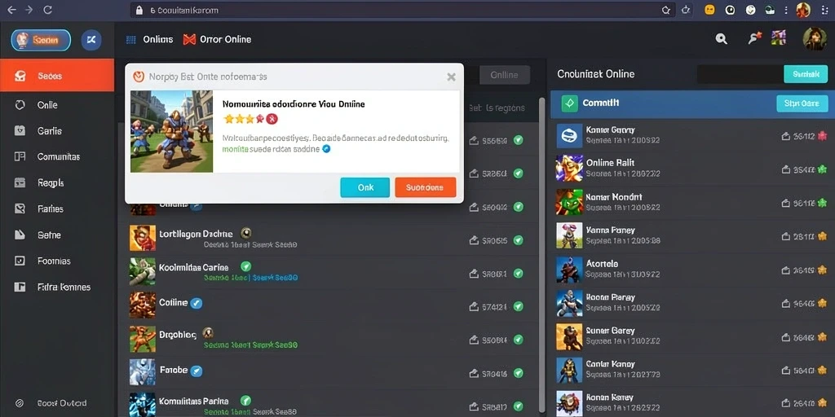
Task: Open the Sunar Garey entry
Action: [x=692, y=336]
